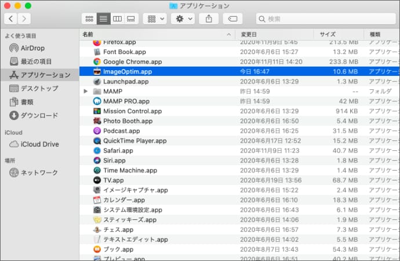Click the Google Chrome app icon
Viewport: 400px width, 261px height.
click(x=97, y=61)
